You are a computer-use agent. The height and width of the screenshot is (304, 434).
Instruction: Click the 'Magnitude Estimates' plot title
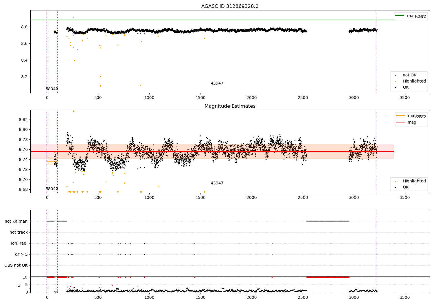point(230,106)
